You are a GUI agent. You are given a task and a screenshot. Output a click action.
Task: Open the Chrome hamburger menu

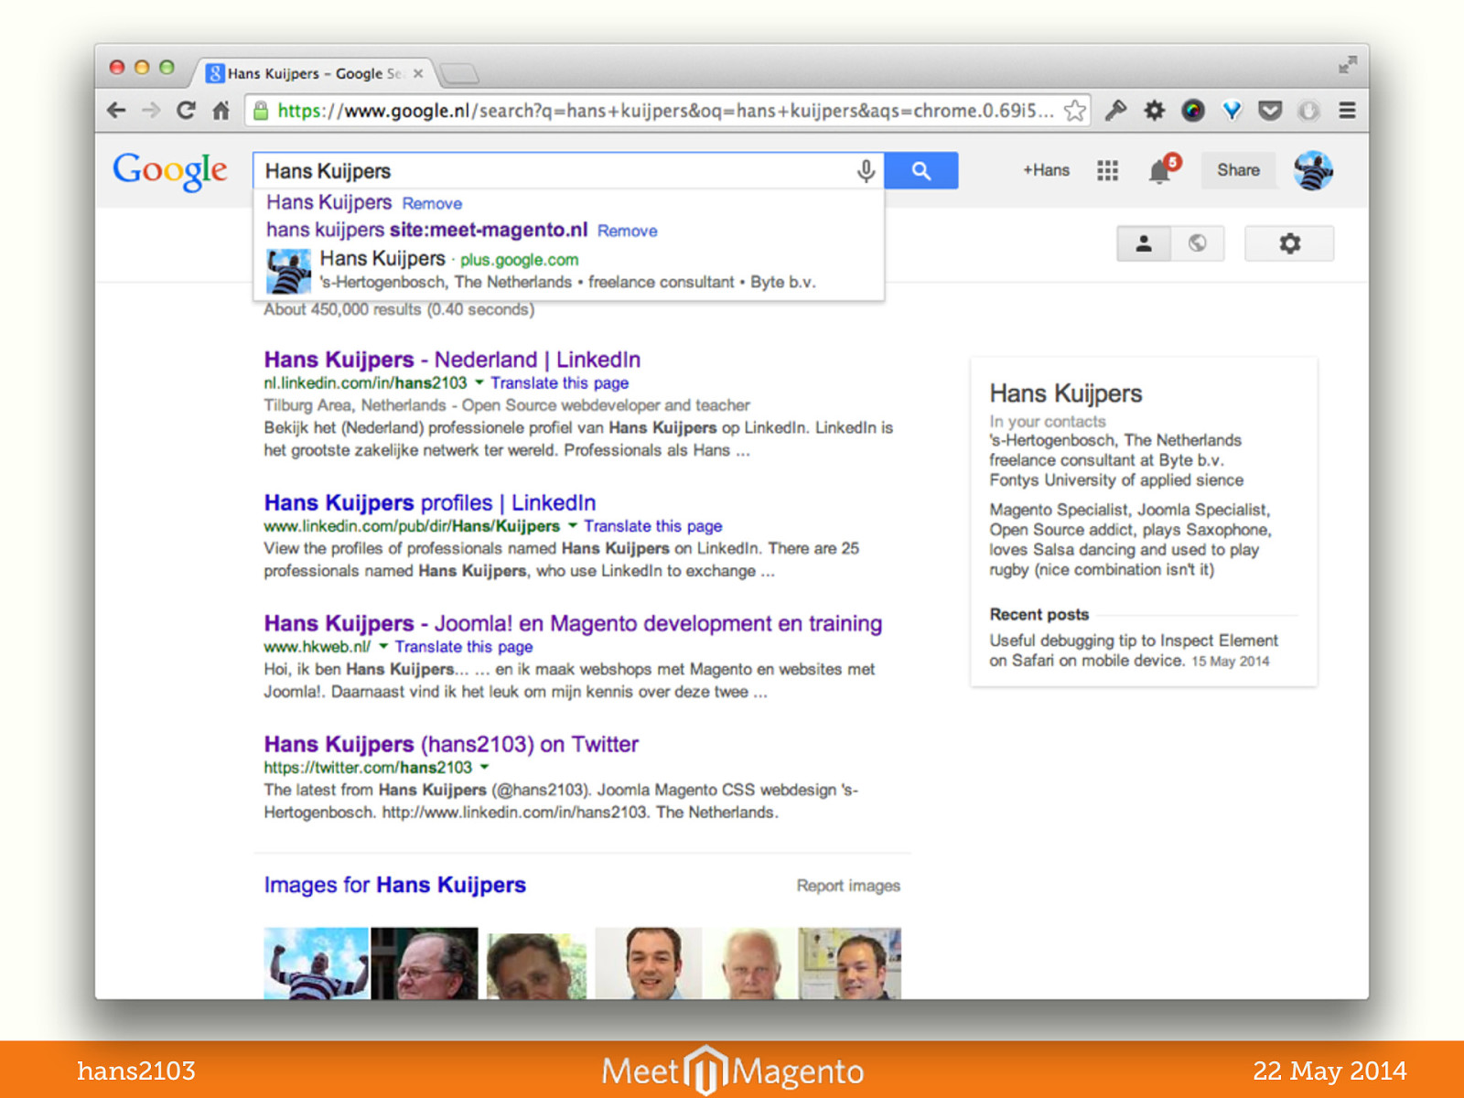point(1347,111)
